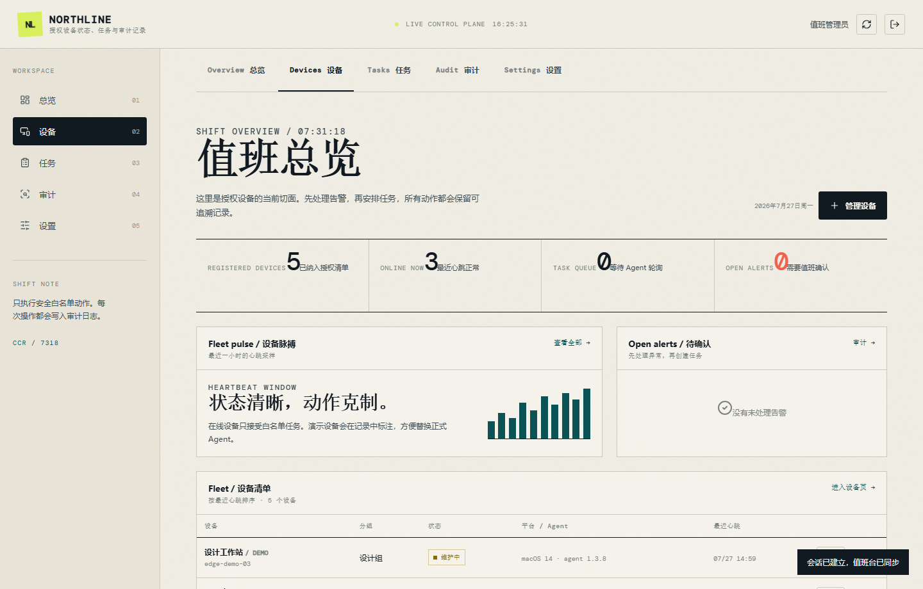Switch to the Audit 审计 tab
923x589 pixels.
(x=458, y=70)
